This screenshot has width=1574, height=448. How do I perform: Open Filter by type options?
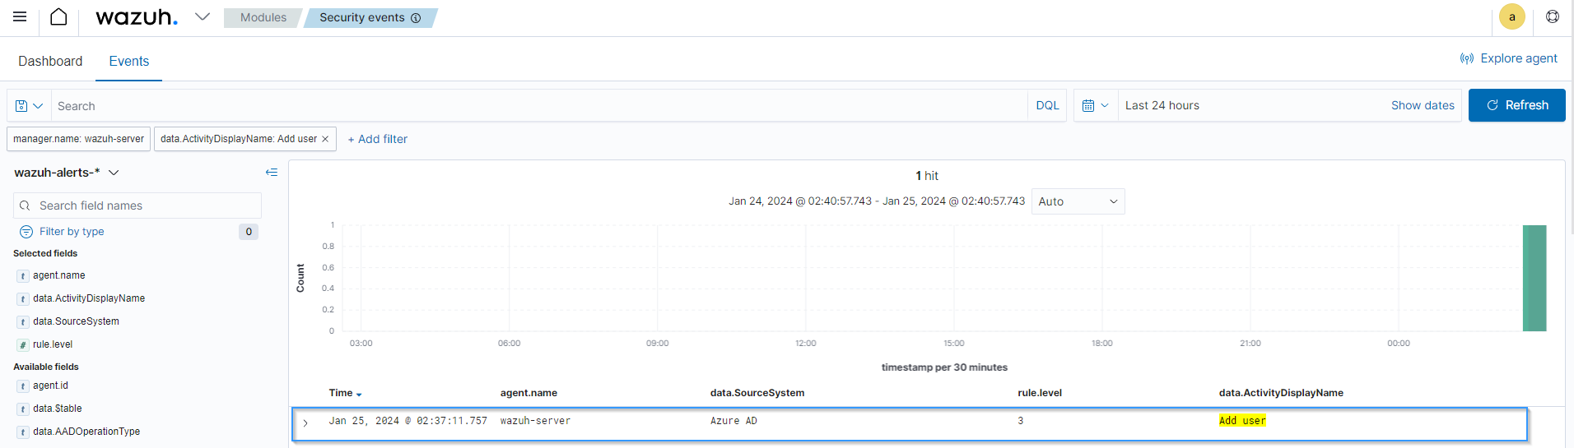tap(72, 232)
